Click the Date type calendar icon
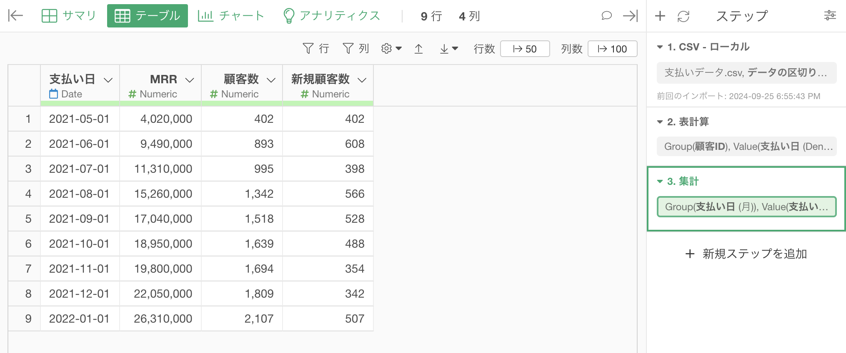 [x=54, y=94]
